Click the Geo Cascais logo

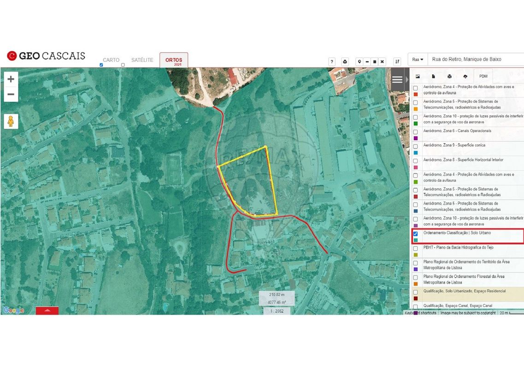[x=46, y=55]
